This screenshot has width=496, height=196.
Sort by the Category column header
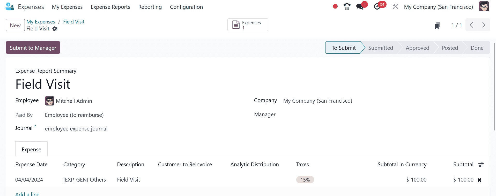(x=74, y=165)
